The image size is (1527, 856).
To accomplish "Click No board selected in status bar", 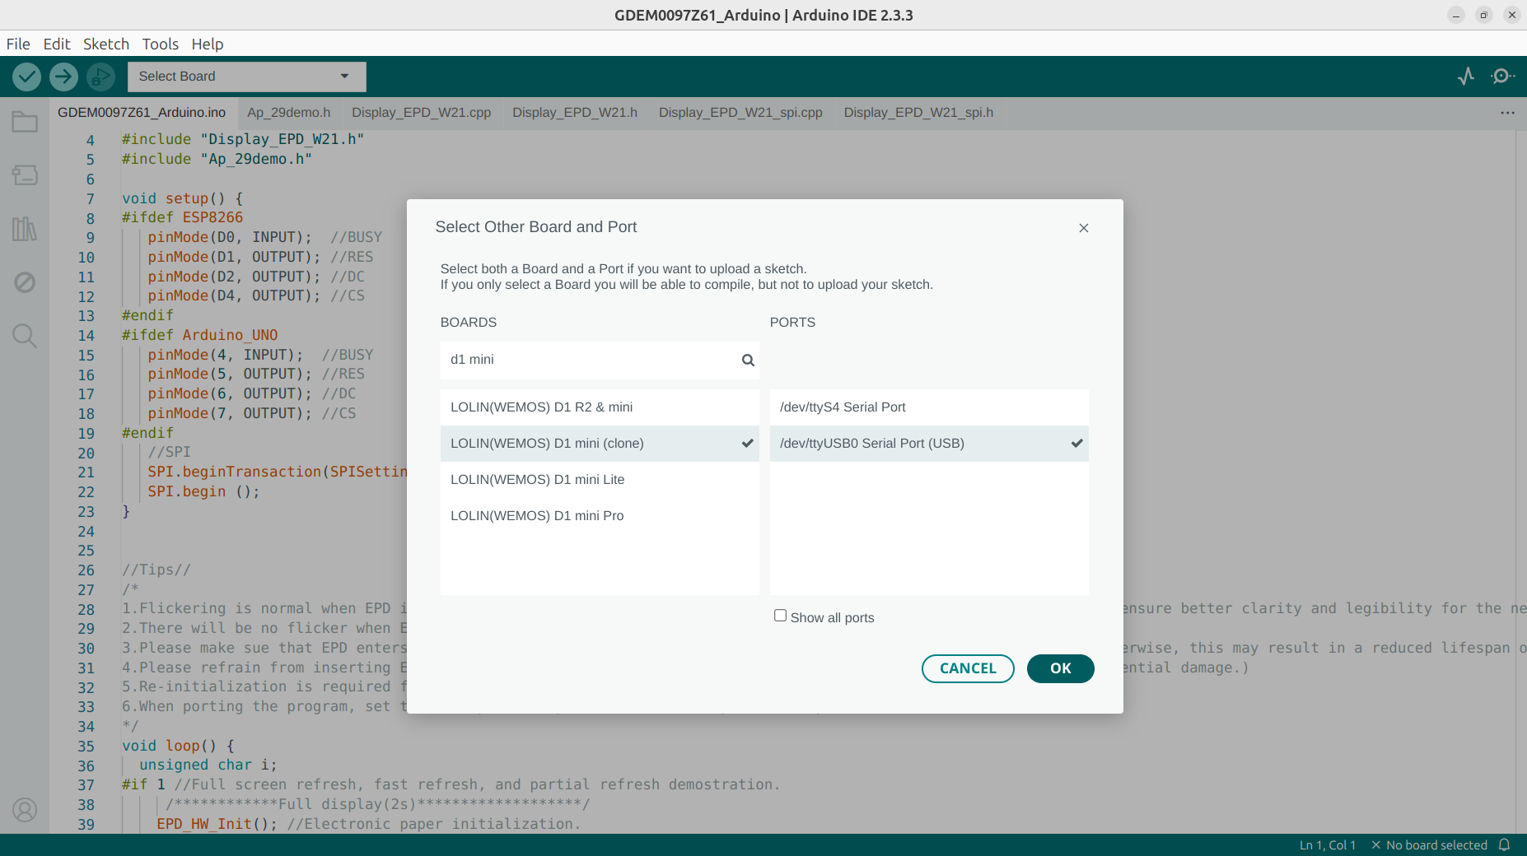I will click(1429, 845).
